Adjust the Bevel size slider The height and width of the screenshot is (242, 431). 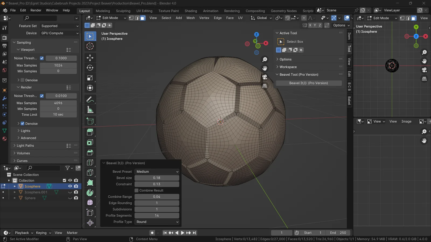[157, 178]
